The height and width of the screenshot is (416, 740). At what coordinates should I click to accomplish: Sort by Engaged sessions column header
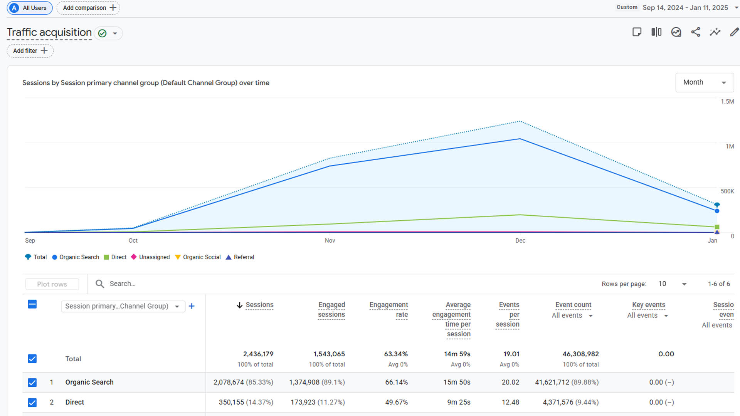[x=331, y=310]
